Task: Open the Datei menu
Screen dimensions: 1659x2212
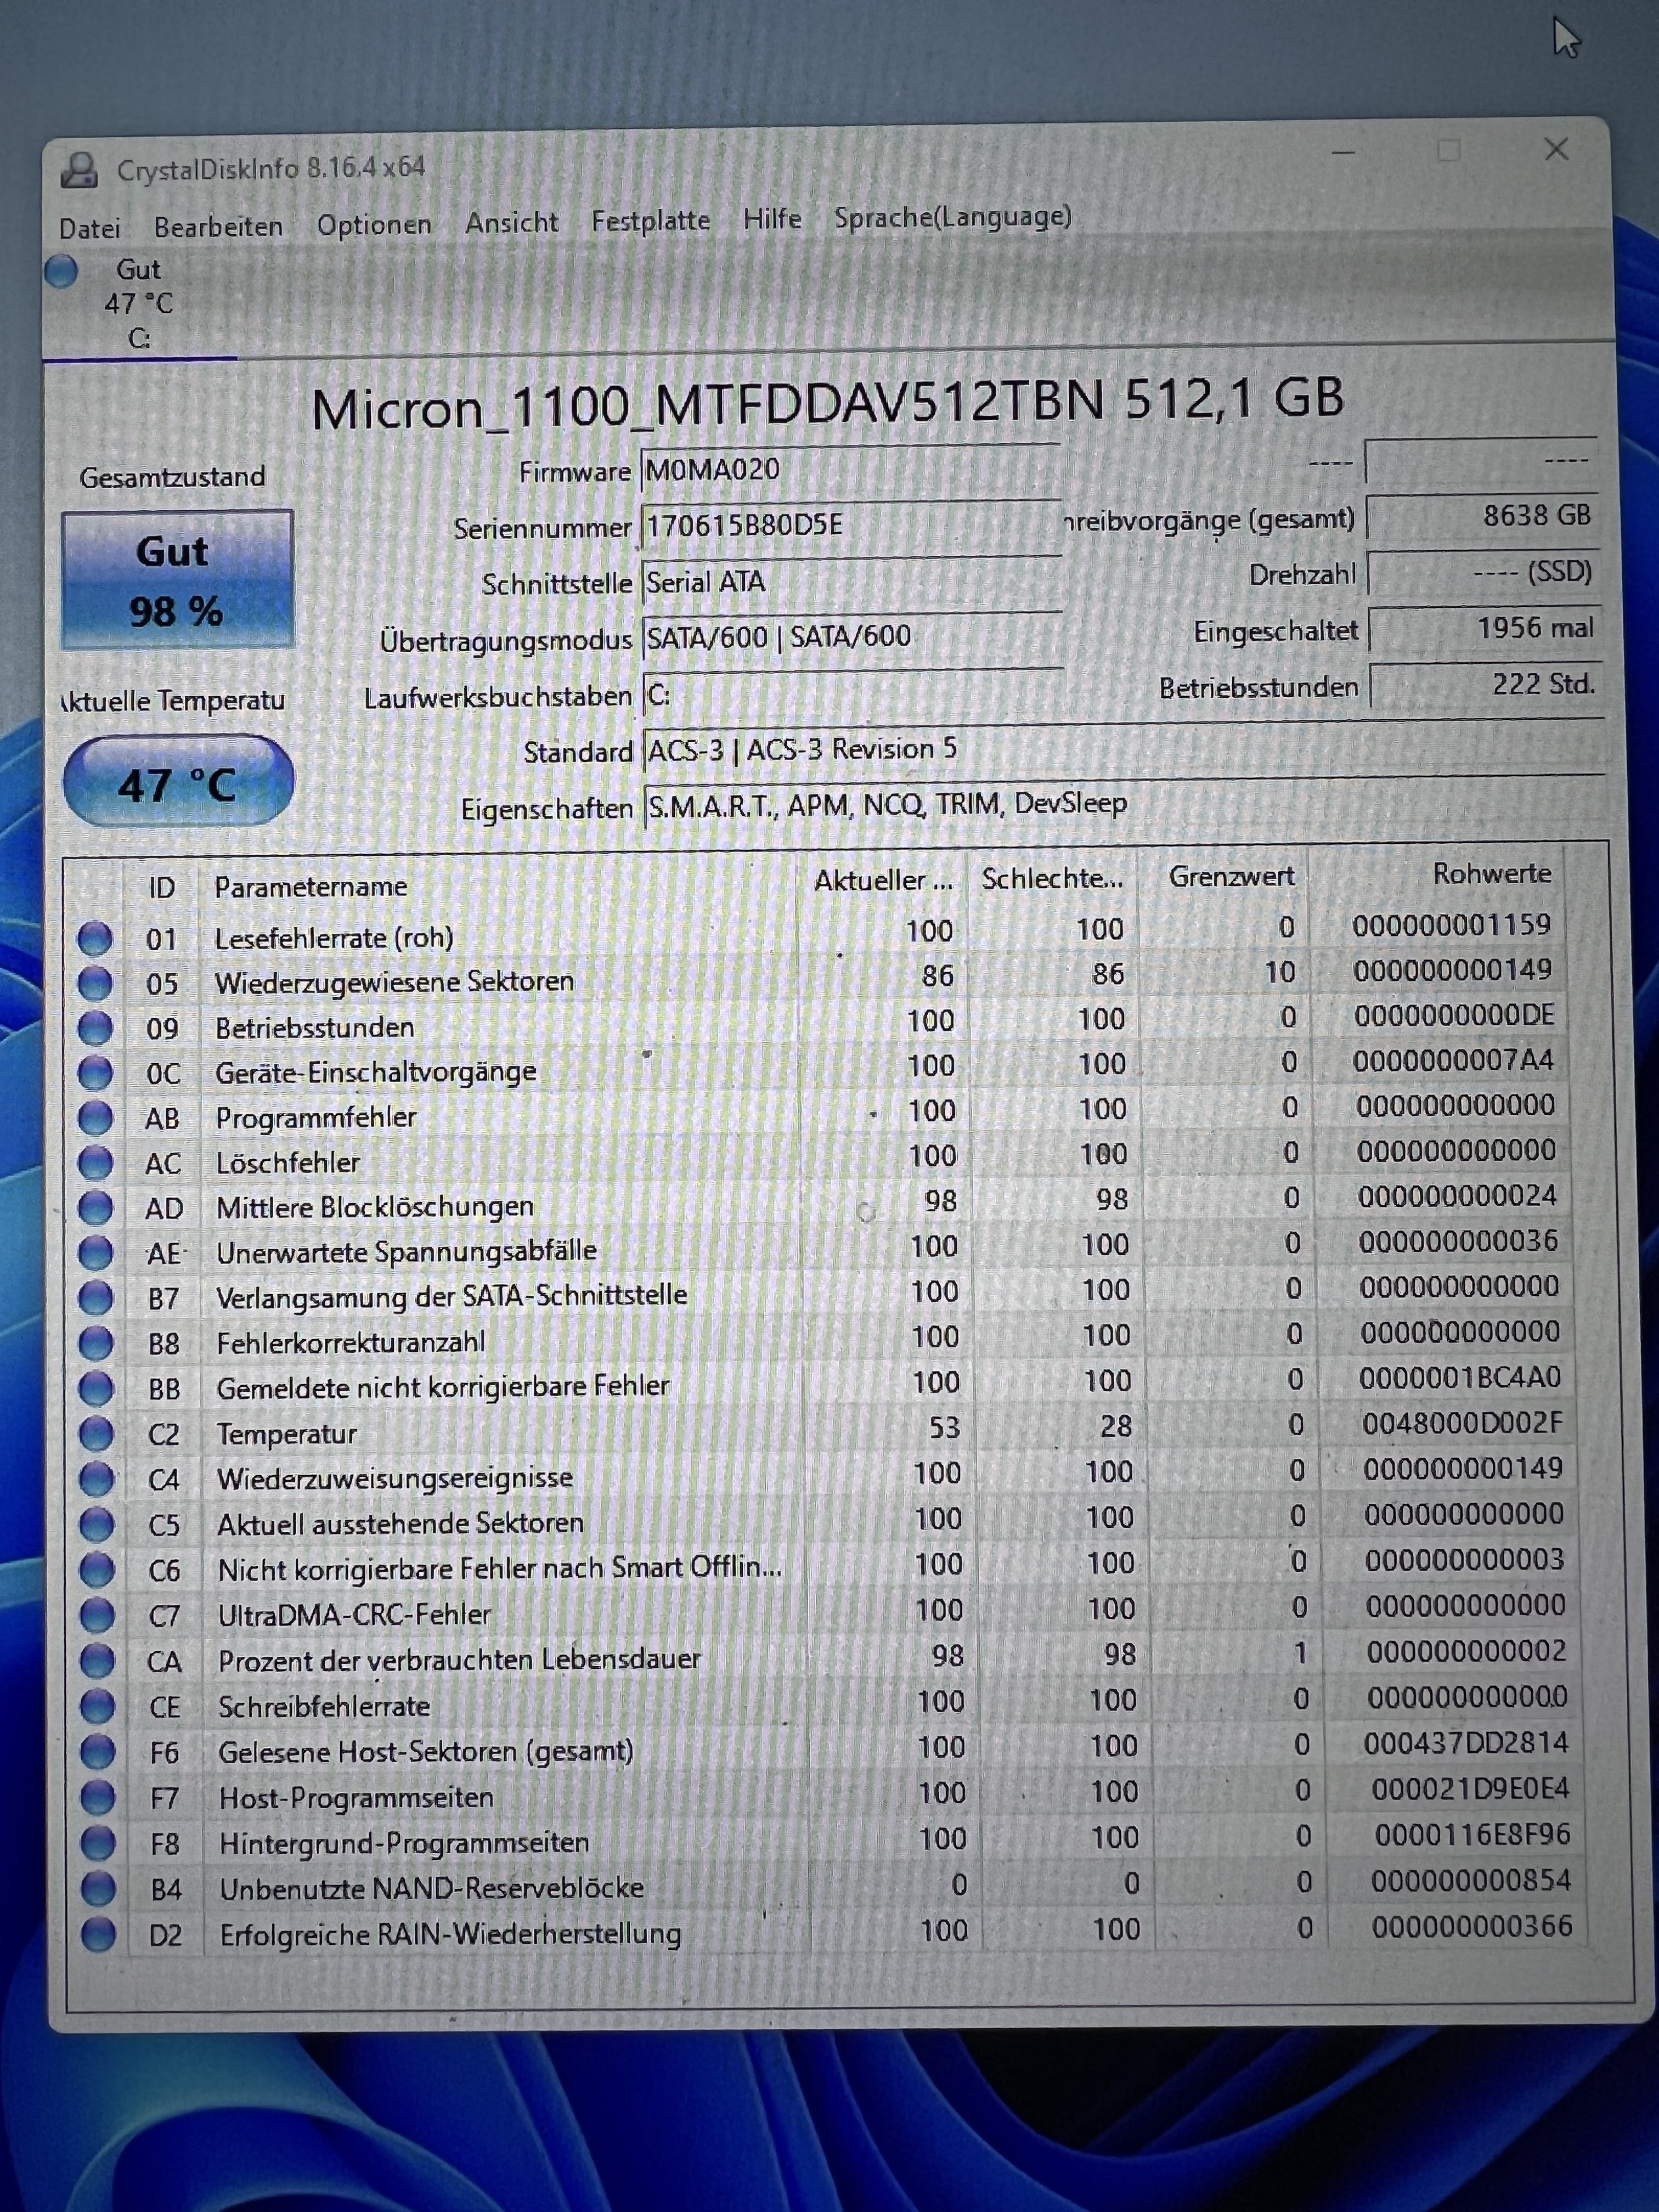Action: pyautogui.click(x=89, y=229)
